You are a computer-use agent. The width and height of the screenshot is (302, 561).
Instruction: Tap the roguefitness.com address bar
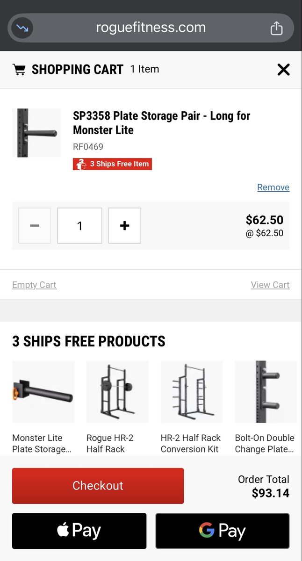(151, 28)
